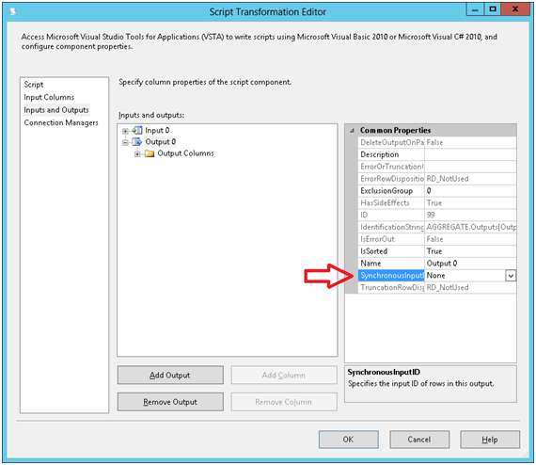Click the disabled Remove Column button
This screenshot has width=536, height=465.
point(284,402)
